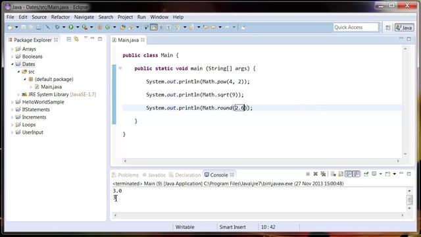Screen dimensions: 421x237
Task: Open the Display Selected Console dropdown arrow
Action: tap(380, 174)
